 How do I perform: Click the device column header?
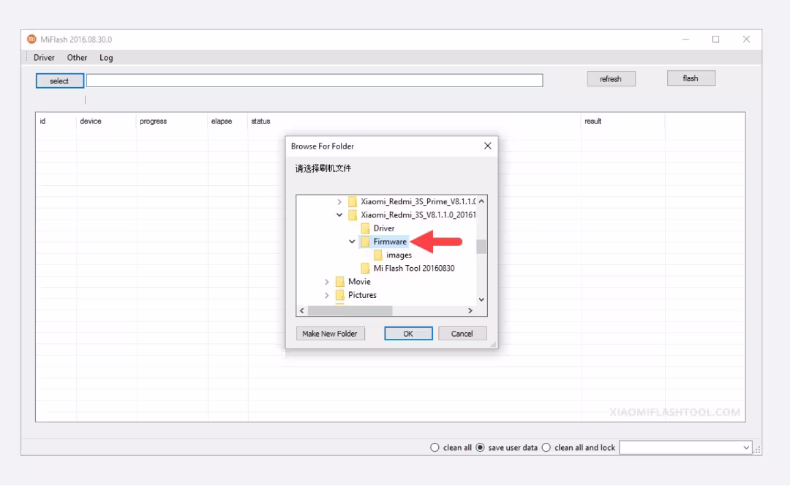[91, 121]
